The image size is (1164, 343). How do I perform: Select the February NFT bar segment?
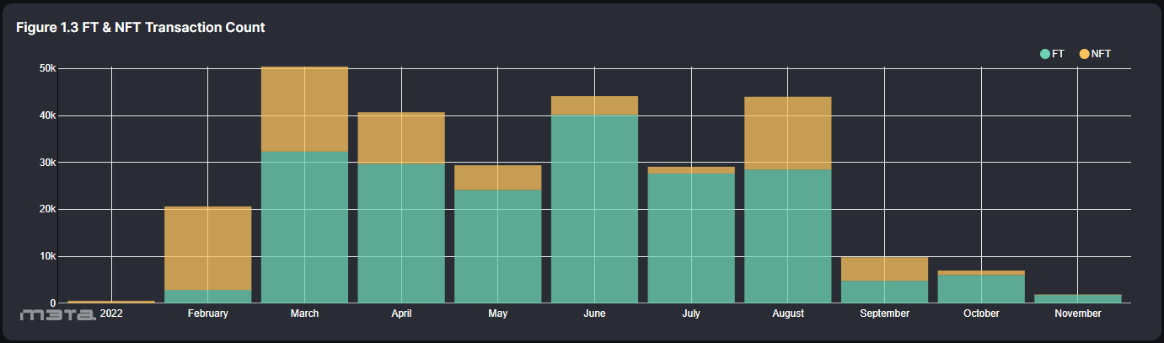[207, 248]
